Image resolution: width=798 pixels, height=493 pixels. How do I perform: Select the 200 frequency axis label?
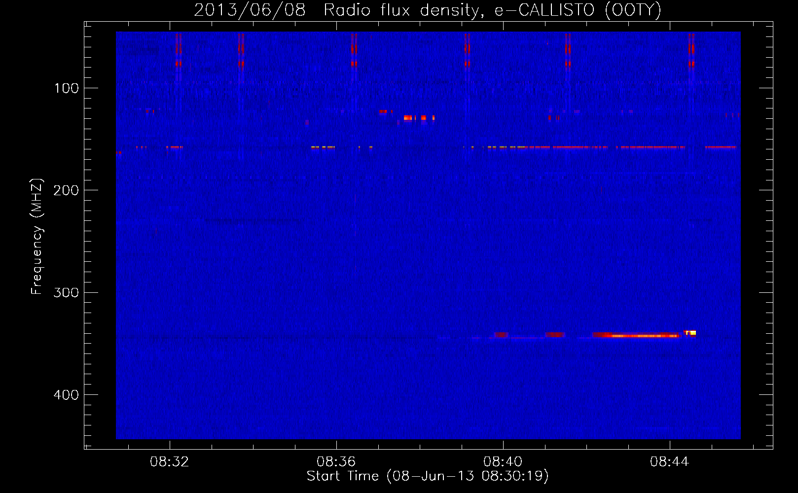tap(67, 190)
